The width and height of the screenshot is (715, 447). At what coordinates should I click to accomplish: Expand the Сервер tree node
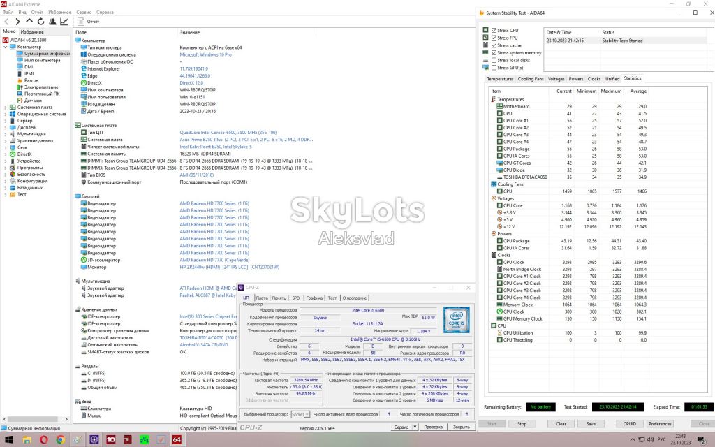click(x=6, y=121)
